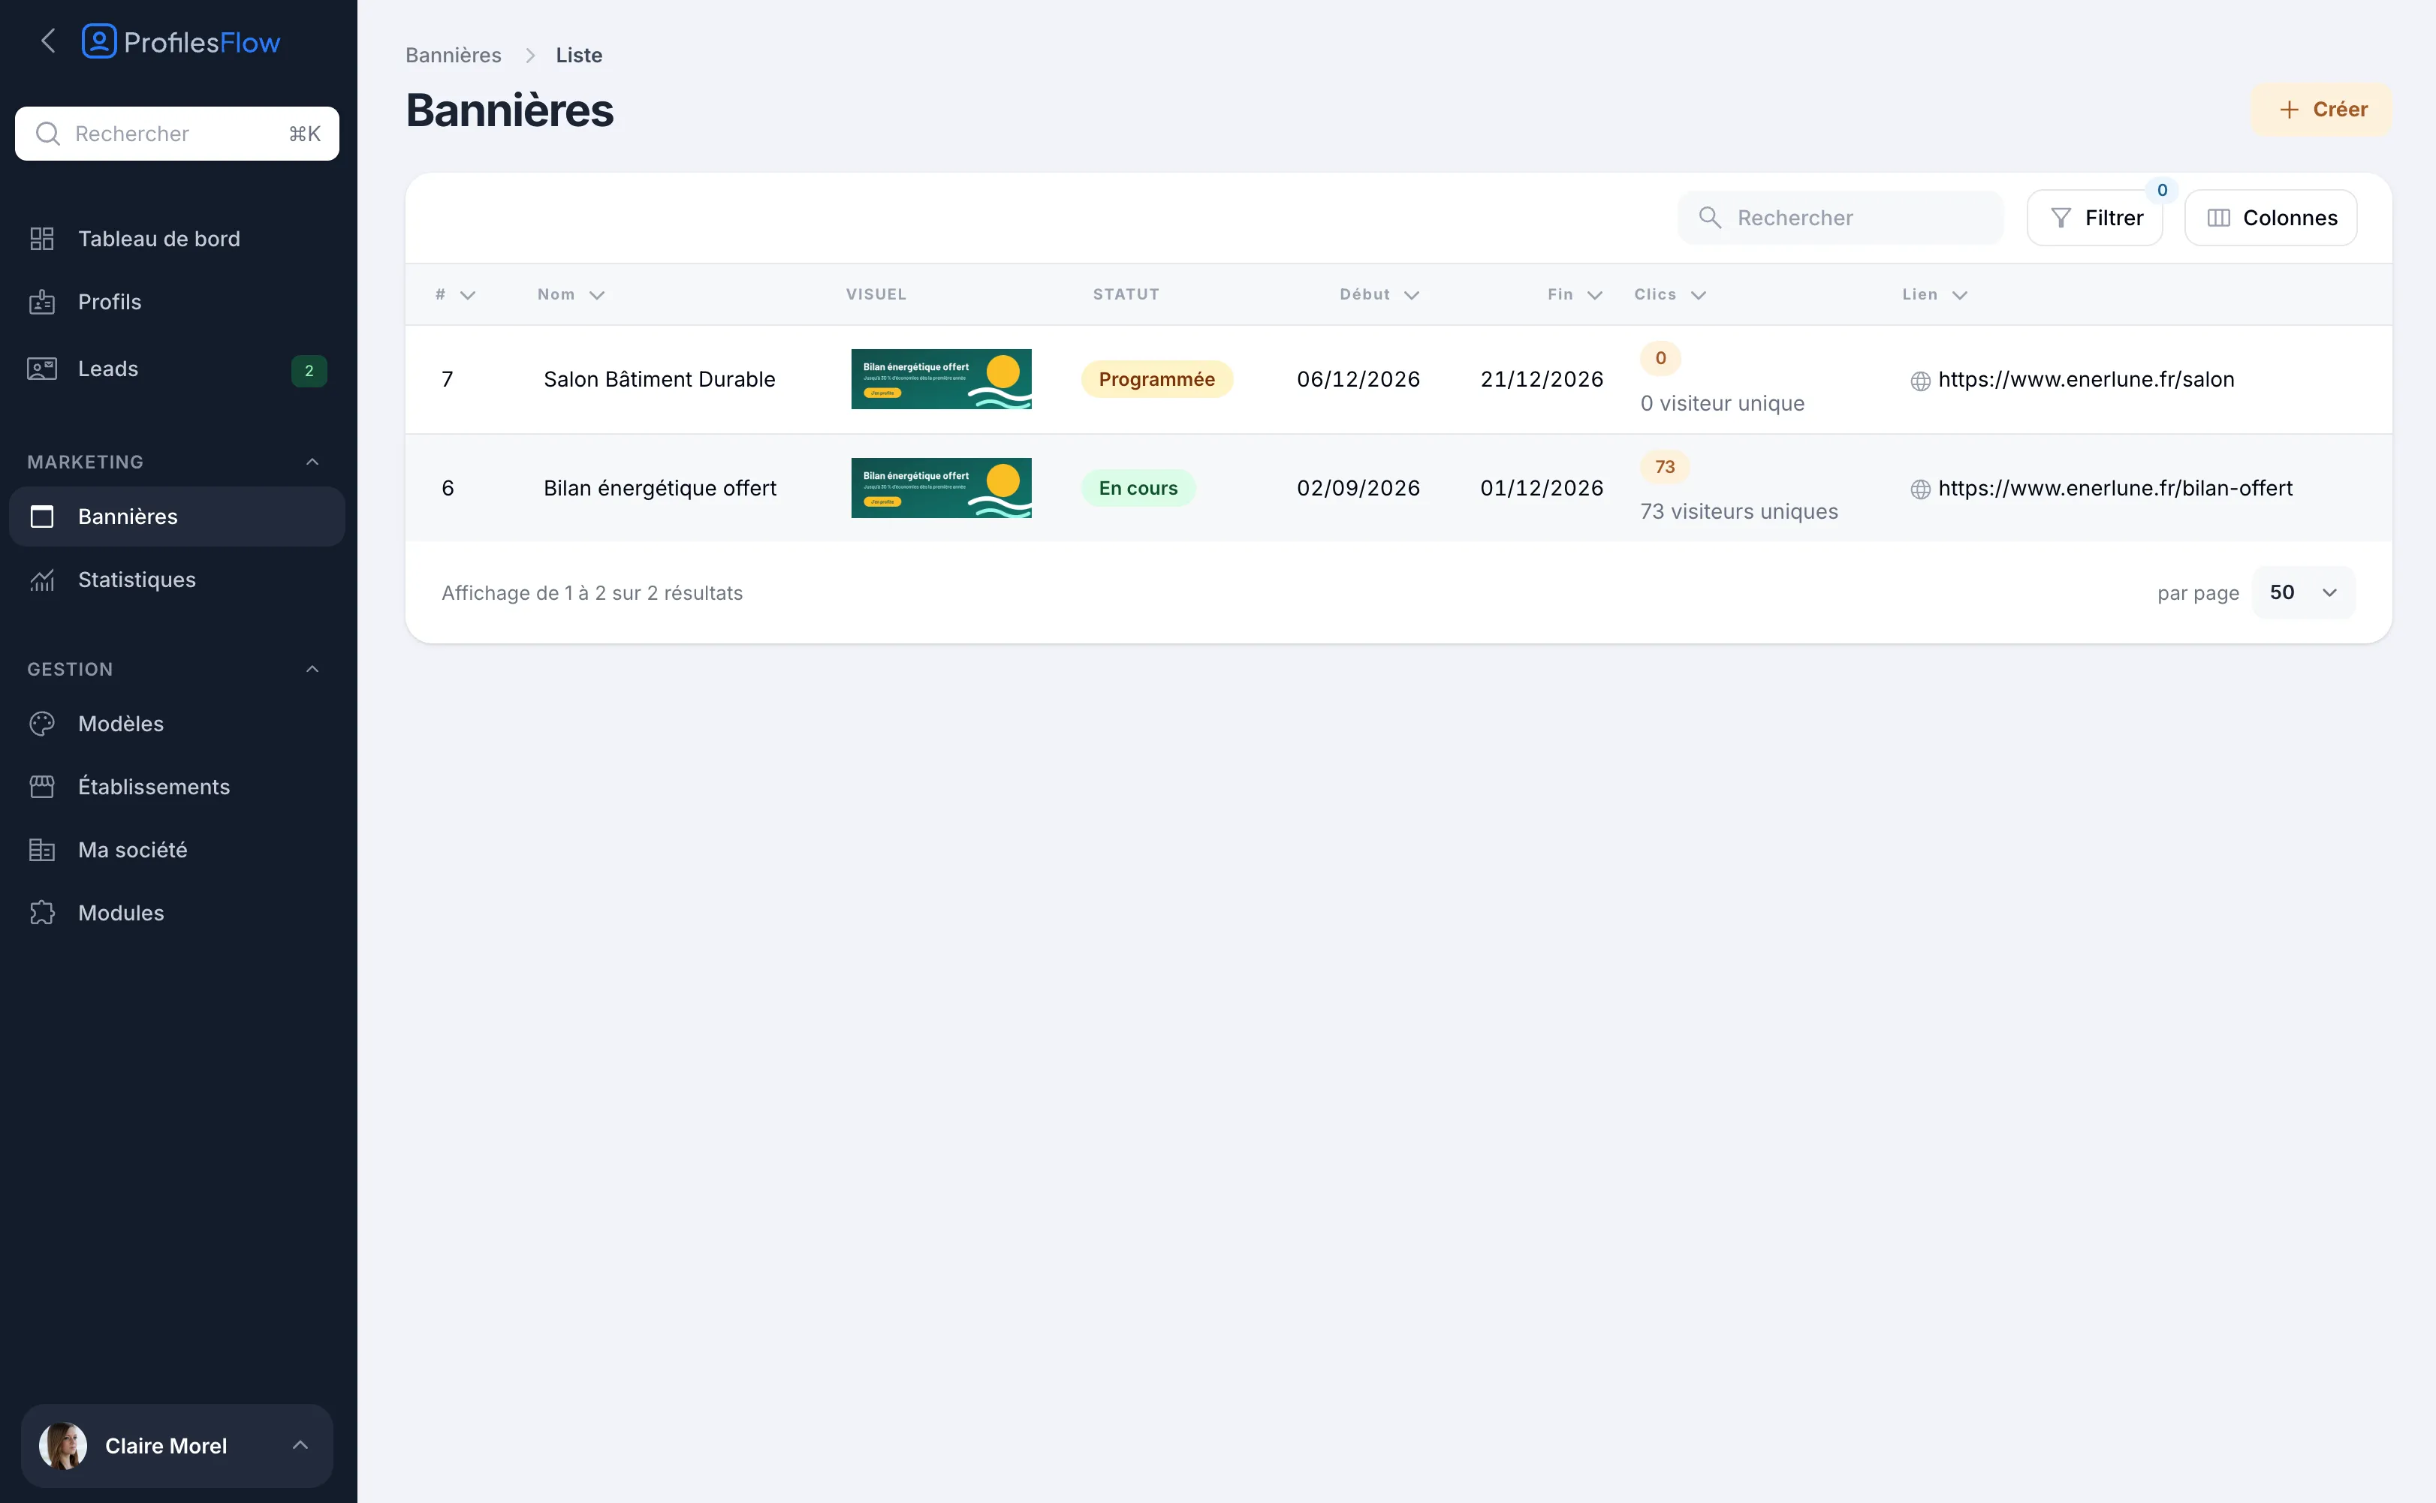Click the globe icon next to enerlune.fr/salon

coord(1920,381)
